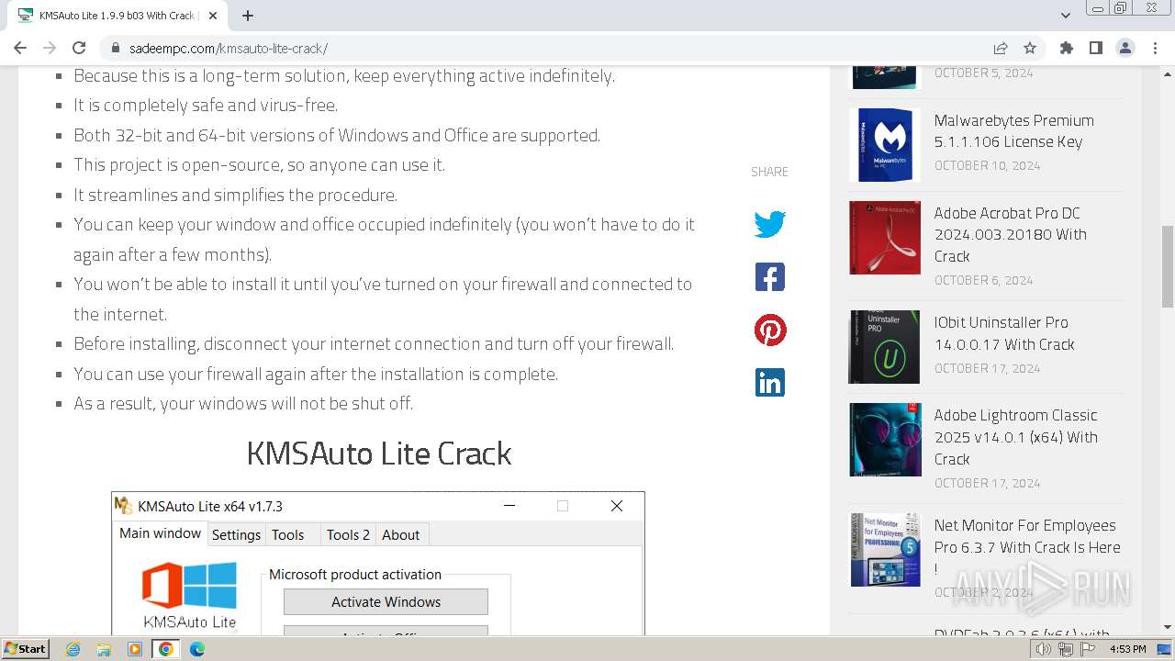The image size is (1175, 661).
Task: Click the IObit Uninstaller thumbnail image
Action: [884, 346]
